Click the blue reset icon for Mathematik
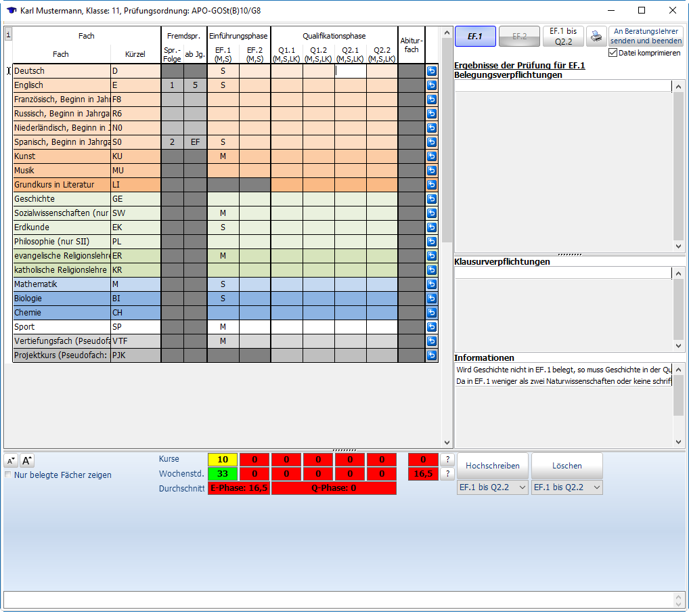Image resolution: width=689 pixels, height=612 pixels. pos(432,284)
